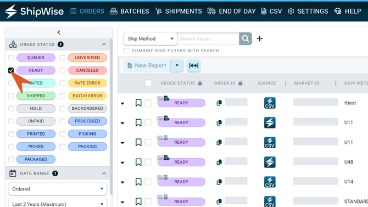Copy order ID in U14 row
Screen dimensions: 368x207
219,182
